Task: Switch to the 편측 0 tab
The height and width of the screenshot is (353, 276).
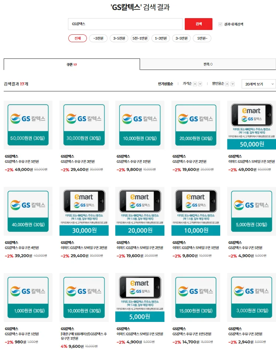Action: 208,64
